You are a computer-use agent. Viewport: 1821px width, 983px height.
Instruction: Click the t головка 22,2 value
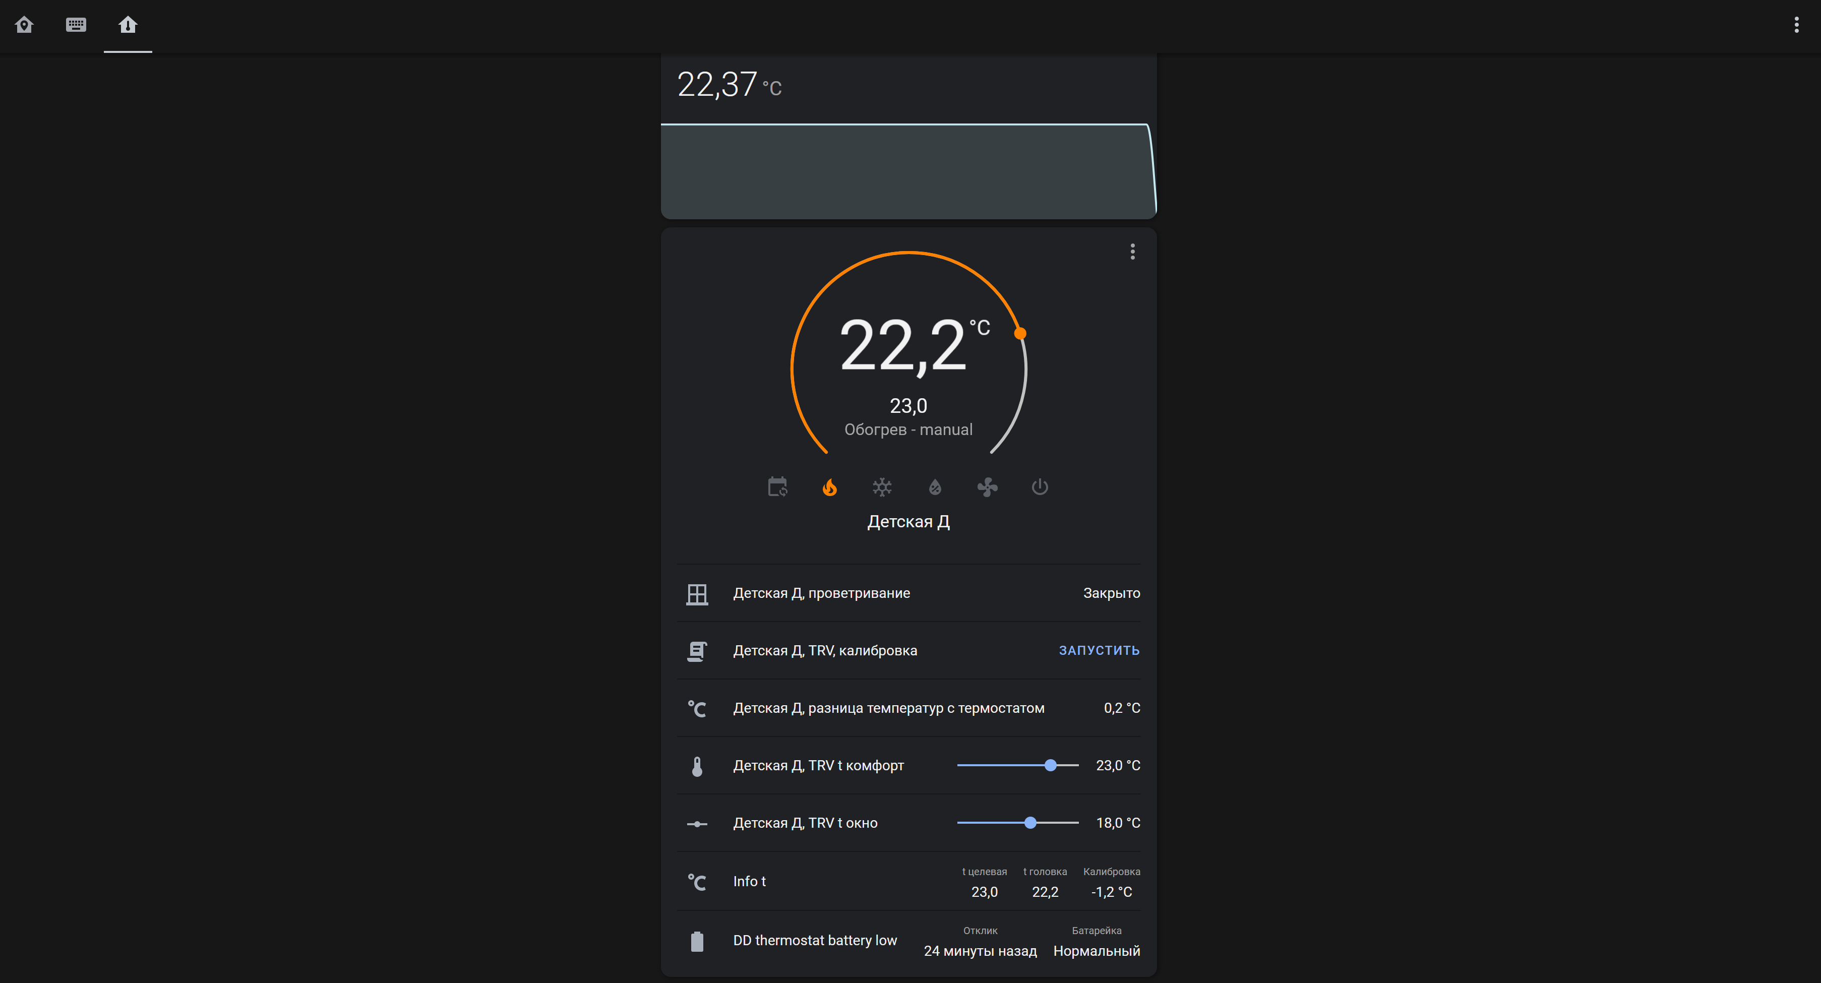[1045, 892]
